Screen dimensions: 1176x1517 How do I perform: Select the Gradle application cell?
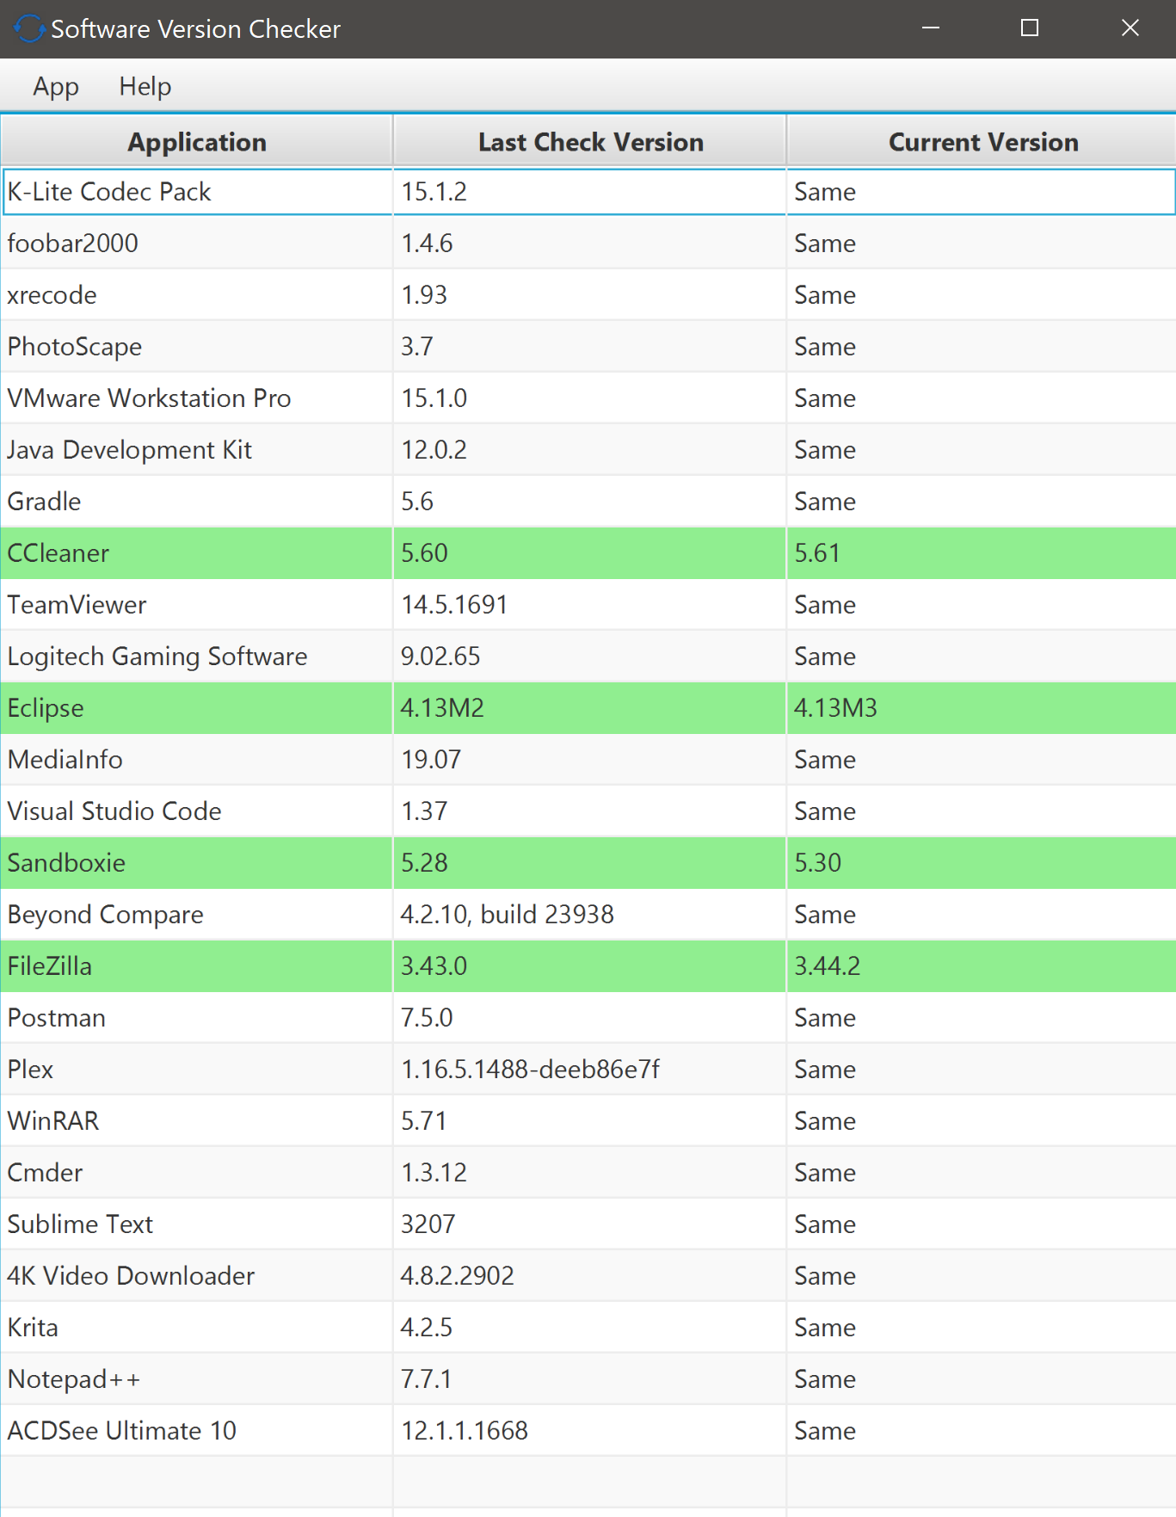[x=197, y=502]
